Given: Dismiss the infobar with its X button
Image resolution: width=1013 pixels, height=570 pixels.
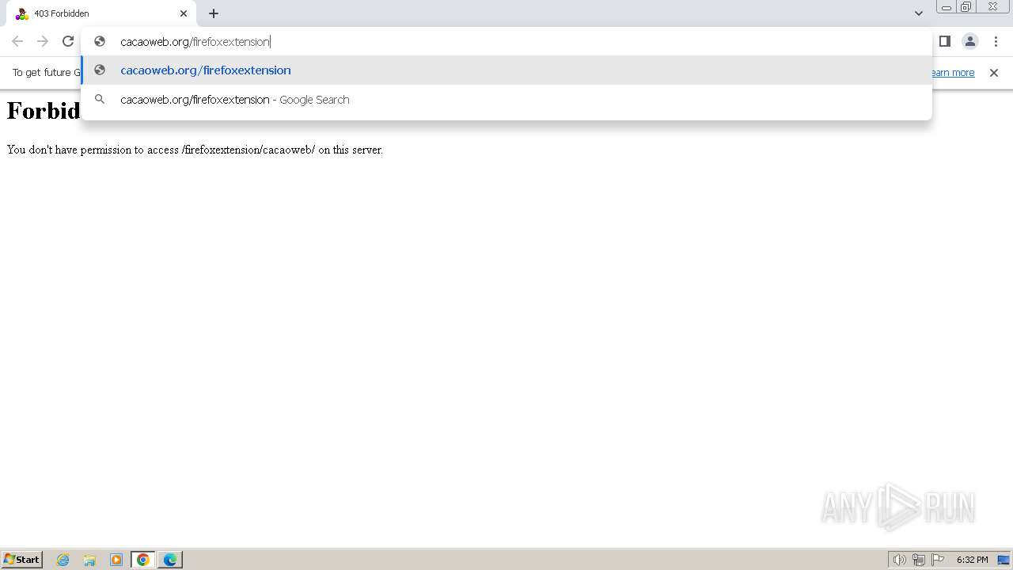Looking at the screenshot, I should pyautogui.click(x=994, y=73).
